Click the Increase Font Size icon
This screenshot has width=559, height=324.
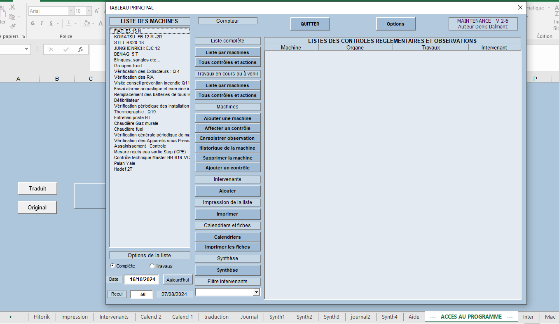coord(97,11)
